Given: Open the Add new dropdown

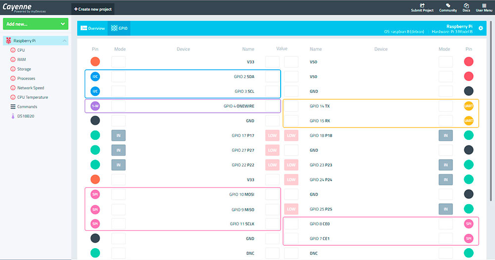Looking at the screenshot, I should tap(35, 24).
